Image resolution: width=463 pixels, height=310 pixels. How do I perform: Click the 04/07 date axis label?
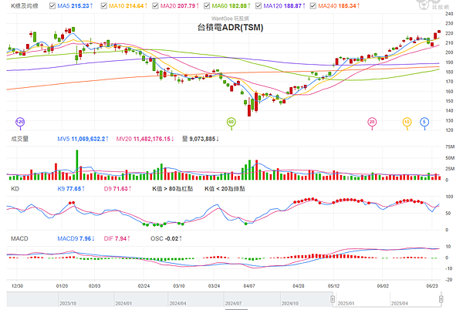[249, 286]
